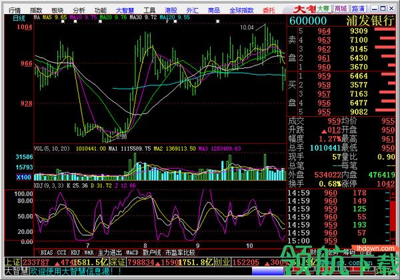Click the 10.04 high price label
This screenshot has width=400, height=280.
coord(247,27)
